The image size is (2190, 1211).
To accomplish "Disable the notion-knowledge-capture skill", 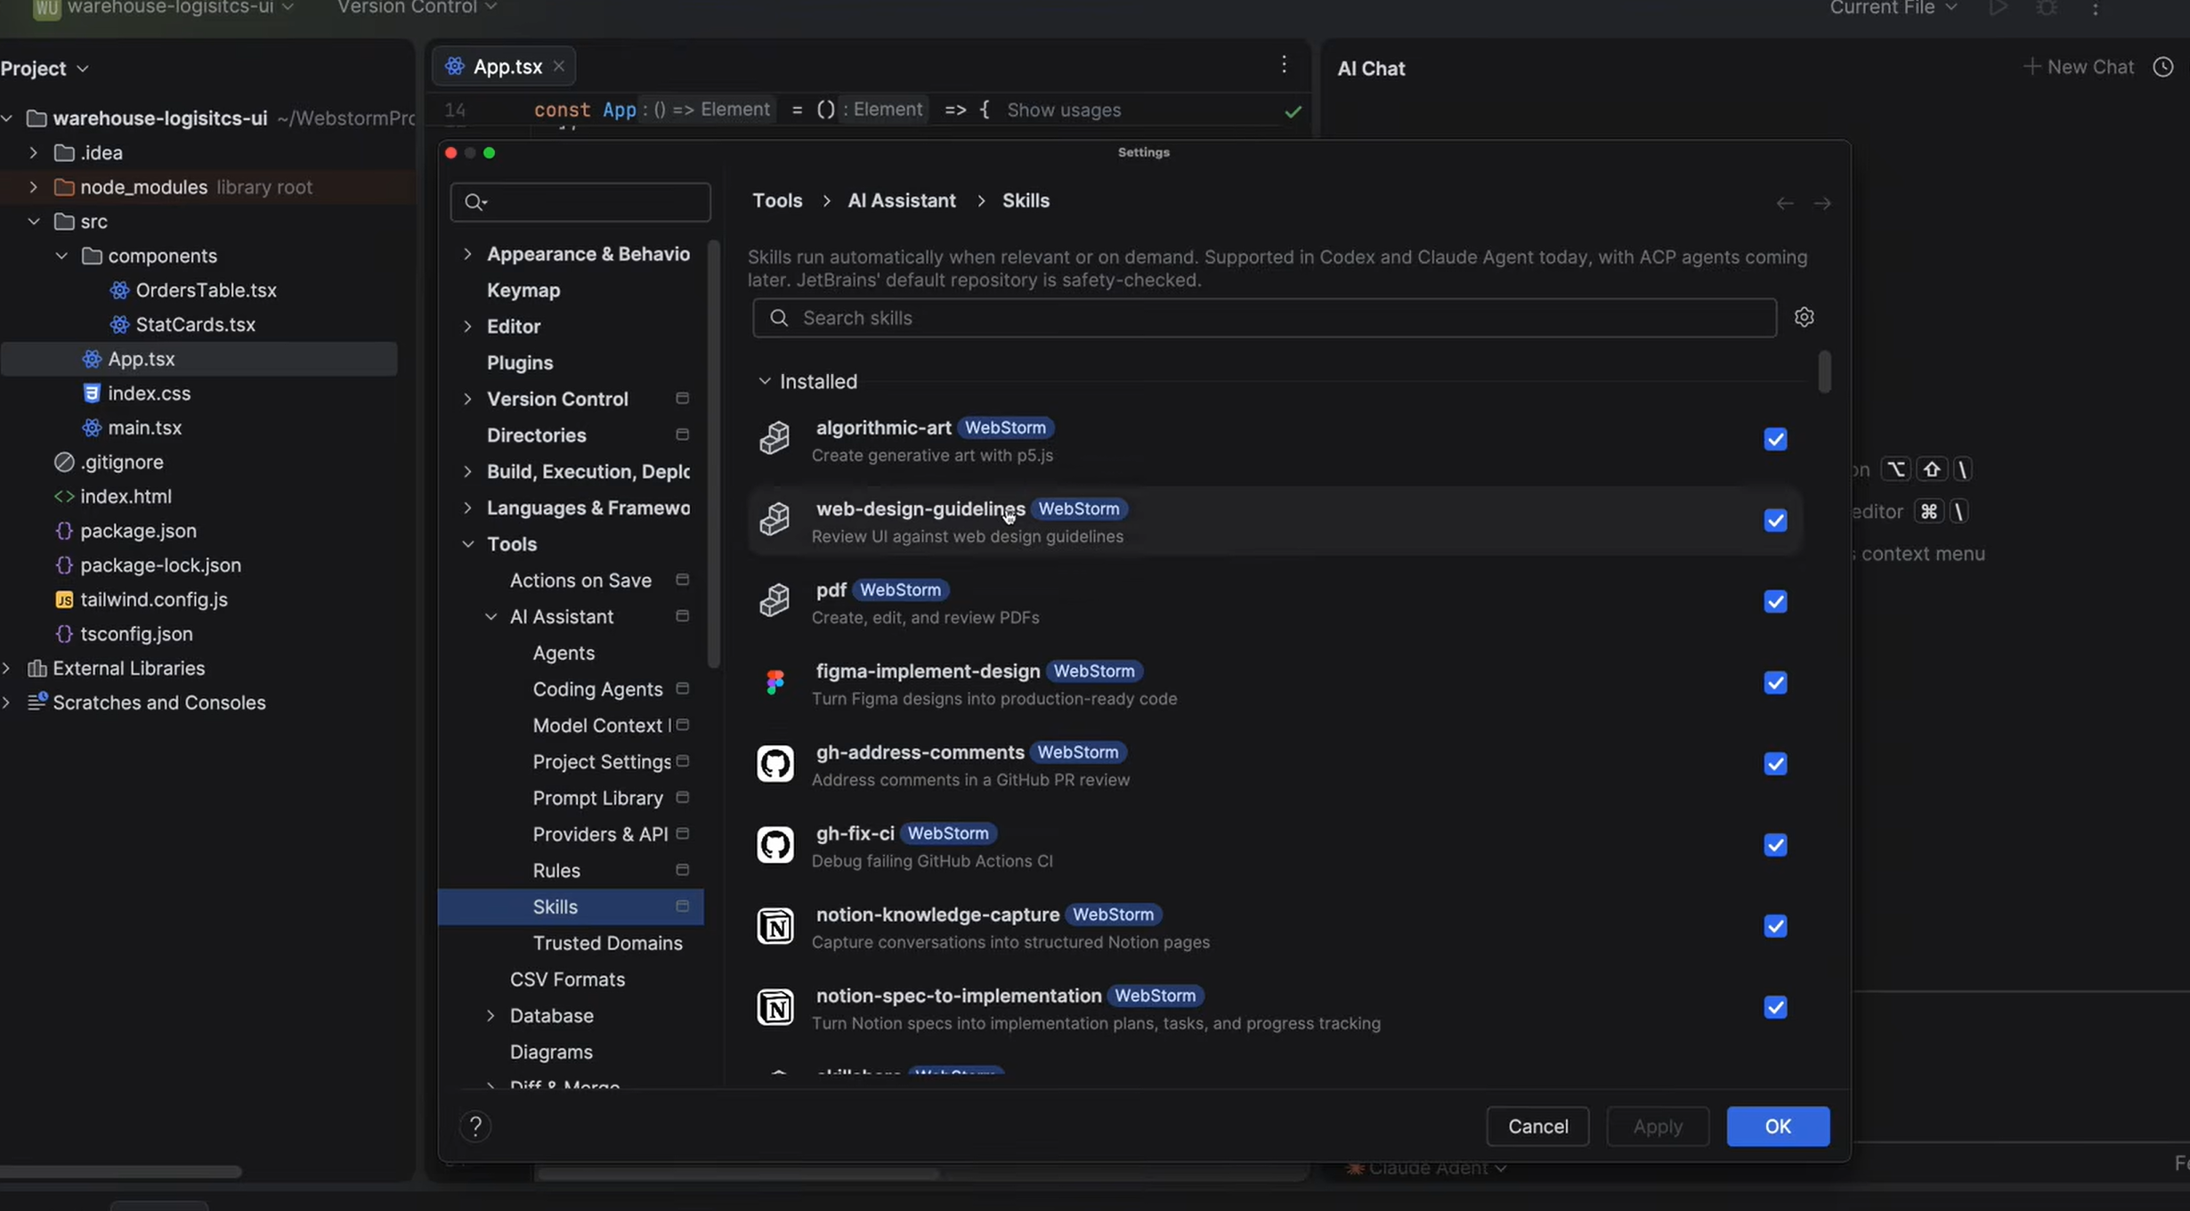I will click(x=1775, y=926).
